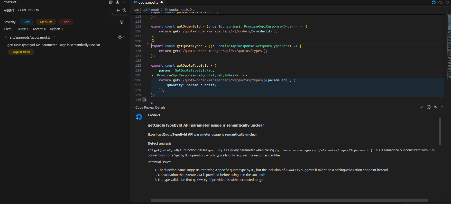Image resolution: width=451 pixels, height=204 pixels.
Task: Open the CoStrict more actions ellipsis menu
Action: (124, 2)
